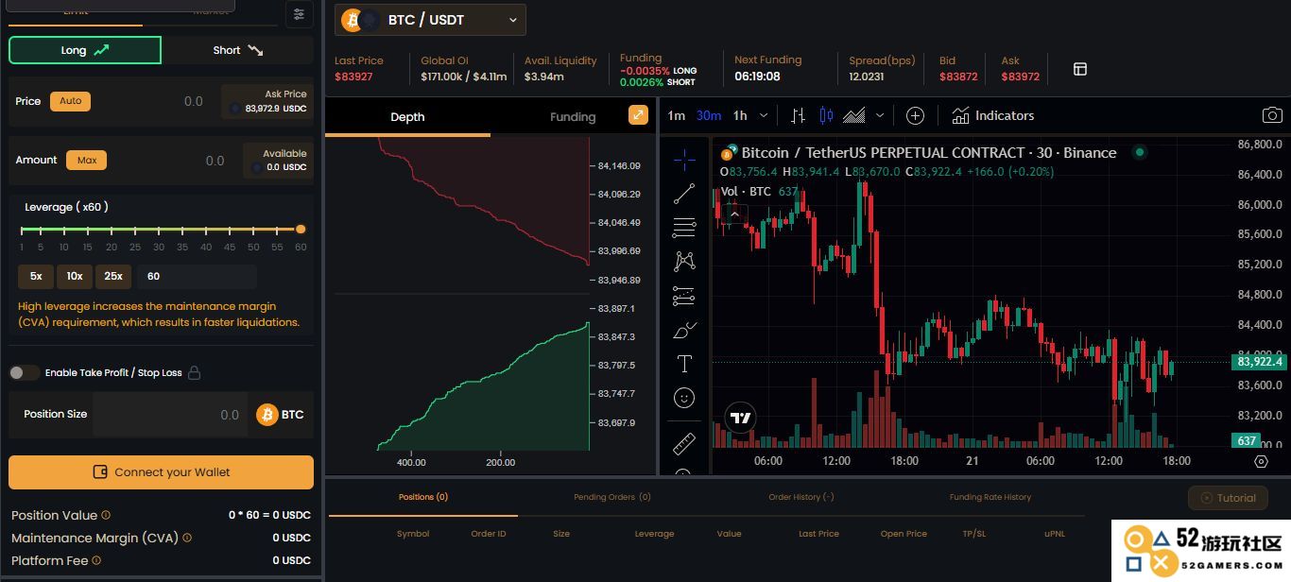
Task: Click the current price label 83,922.4
Action: click(1259, 362)
